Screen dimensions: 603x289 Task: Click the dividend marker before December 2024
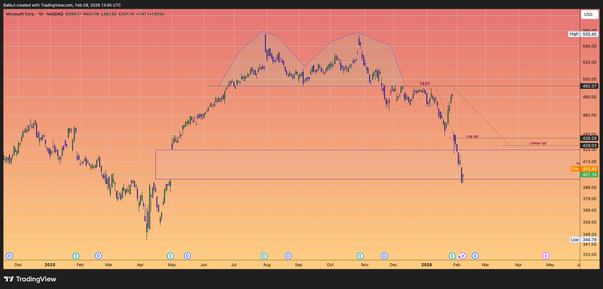pos(10,256)
